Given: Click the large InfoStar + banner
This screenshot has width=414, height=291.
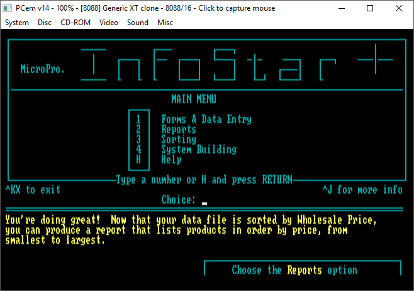Looking at the screenshot, I should tap(237, 62).
